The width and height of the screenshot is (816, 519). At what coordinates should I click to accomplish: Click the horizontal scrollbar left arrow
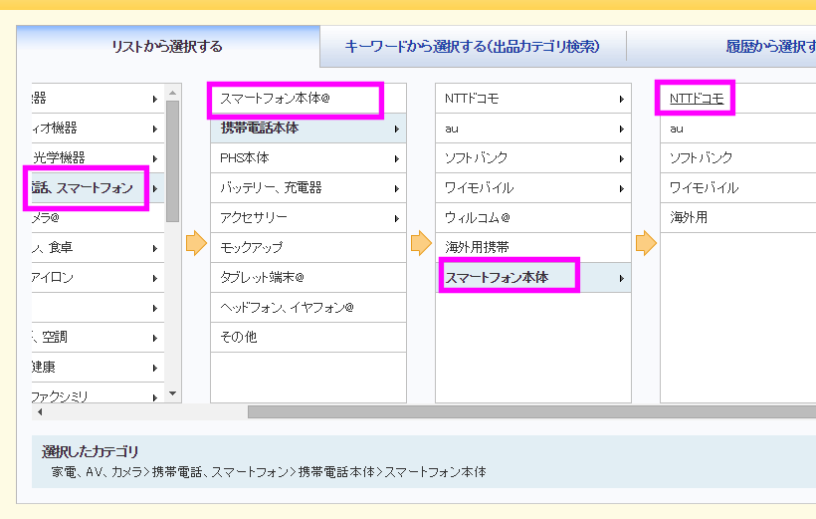pos(40,411)
